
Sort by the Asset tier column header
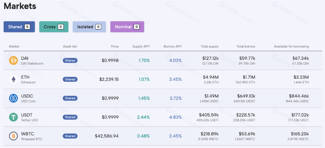click(x=70, y=47)
